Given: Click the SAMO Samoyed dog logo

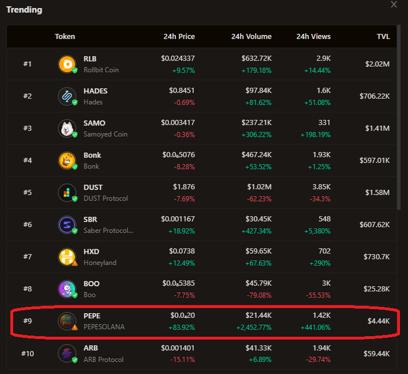Looking at the screenshot, I should point(67,128).
